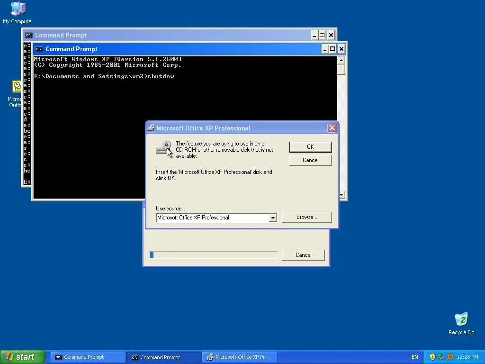Click the Command Prompt scroll-up arrow

click(341, 60)
